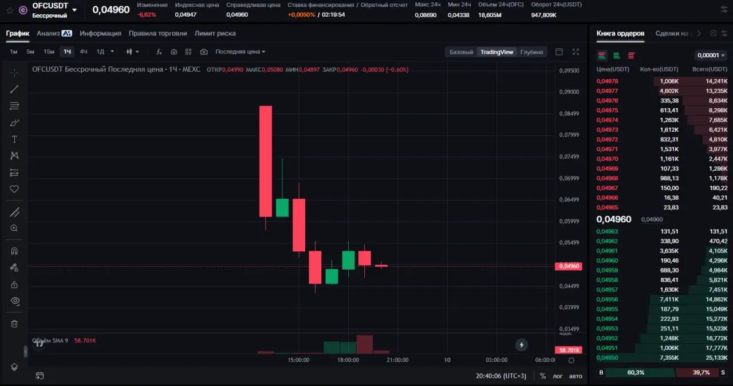733x386 pixels.
Task: Open the OFCUSDT pair selector dropdown
Action: tap(74, 10)
